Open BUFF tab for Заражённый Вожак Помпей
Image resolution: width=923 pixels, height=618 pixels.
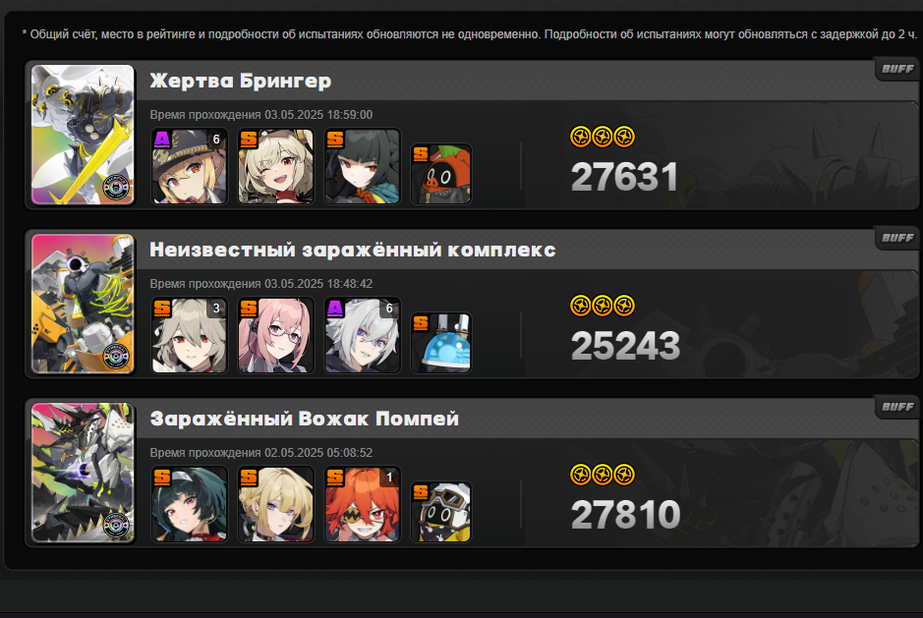click(897, 408)
